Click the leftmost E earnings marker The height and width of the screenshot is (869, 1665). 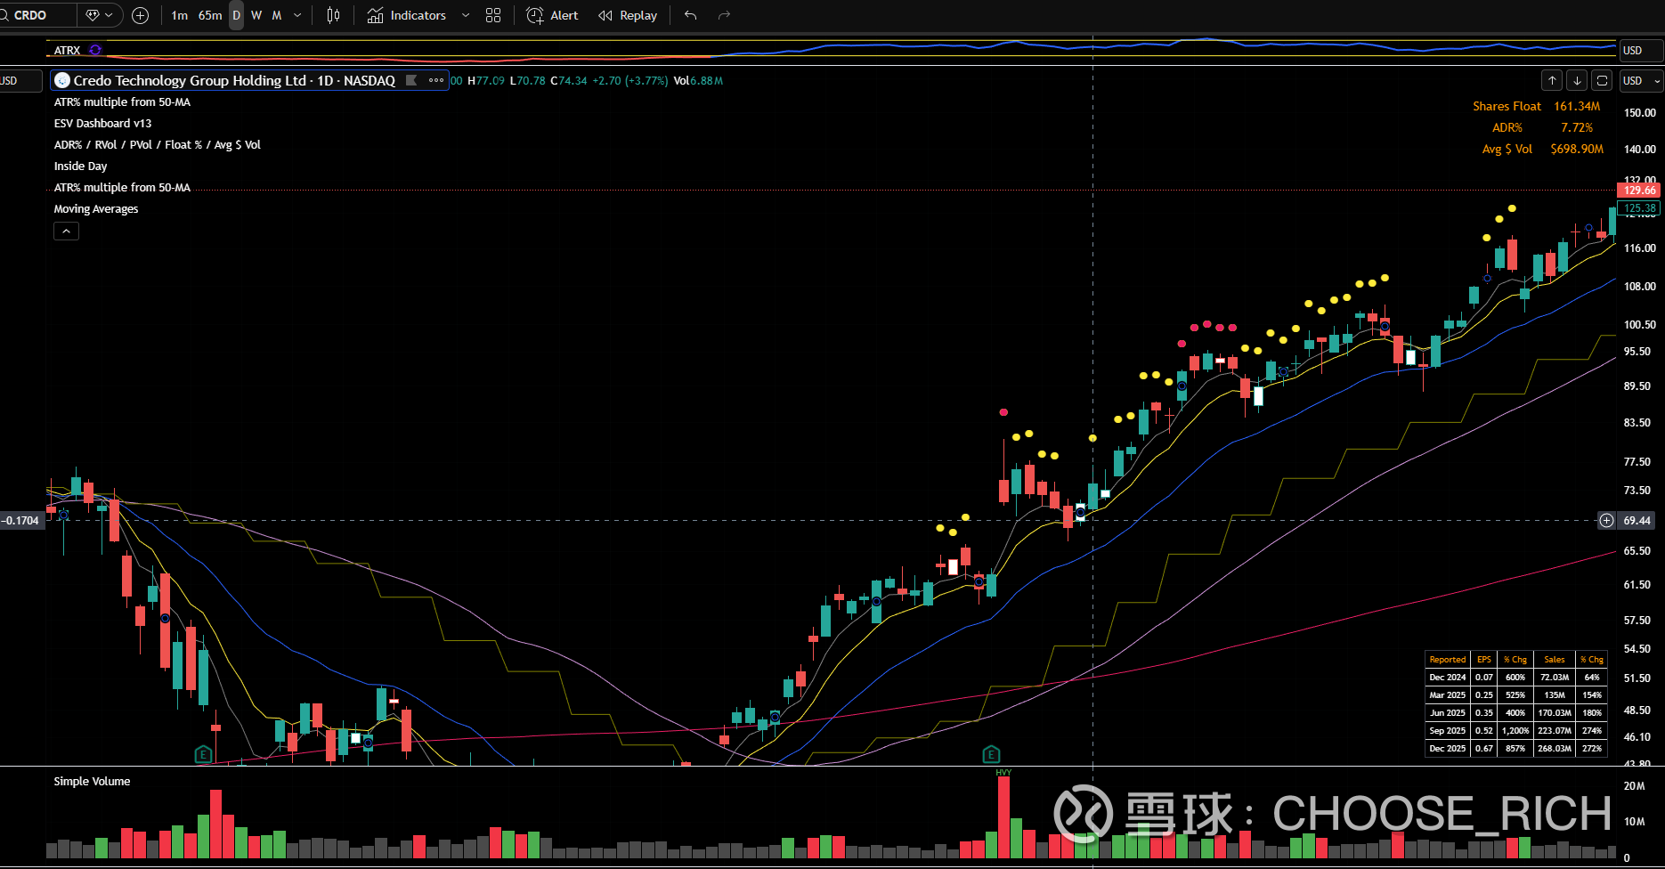tap(203, 754)
